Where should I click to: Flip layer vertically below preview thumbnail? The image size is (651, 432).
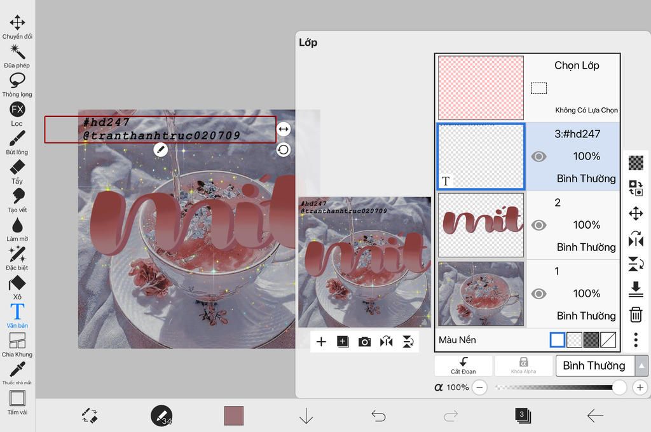click(x=408, y=342)
